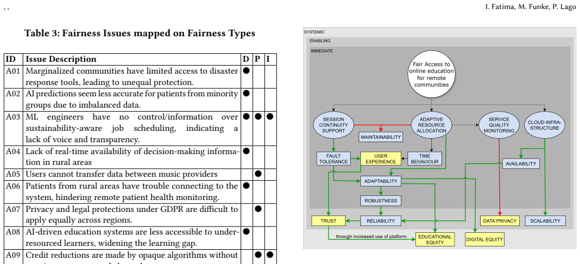Click the 'through increased use of platform' arrow label
This screenshot has width=580, height=264.
[371, 236]
